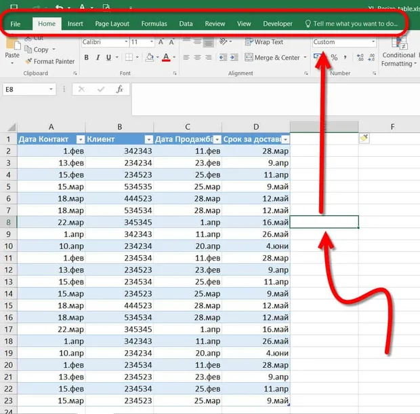Toggle Align Right horizontal alignment

209,57
